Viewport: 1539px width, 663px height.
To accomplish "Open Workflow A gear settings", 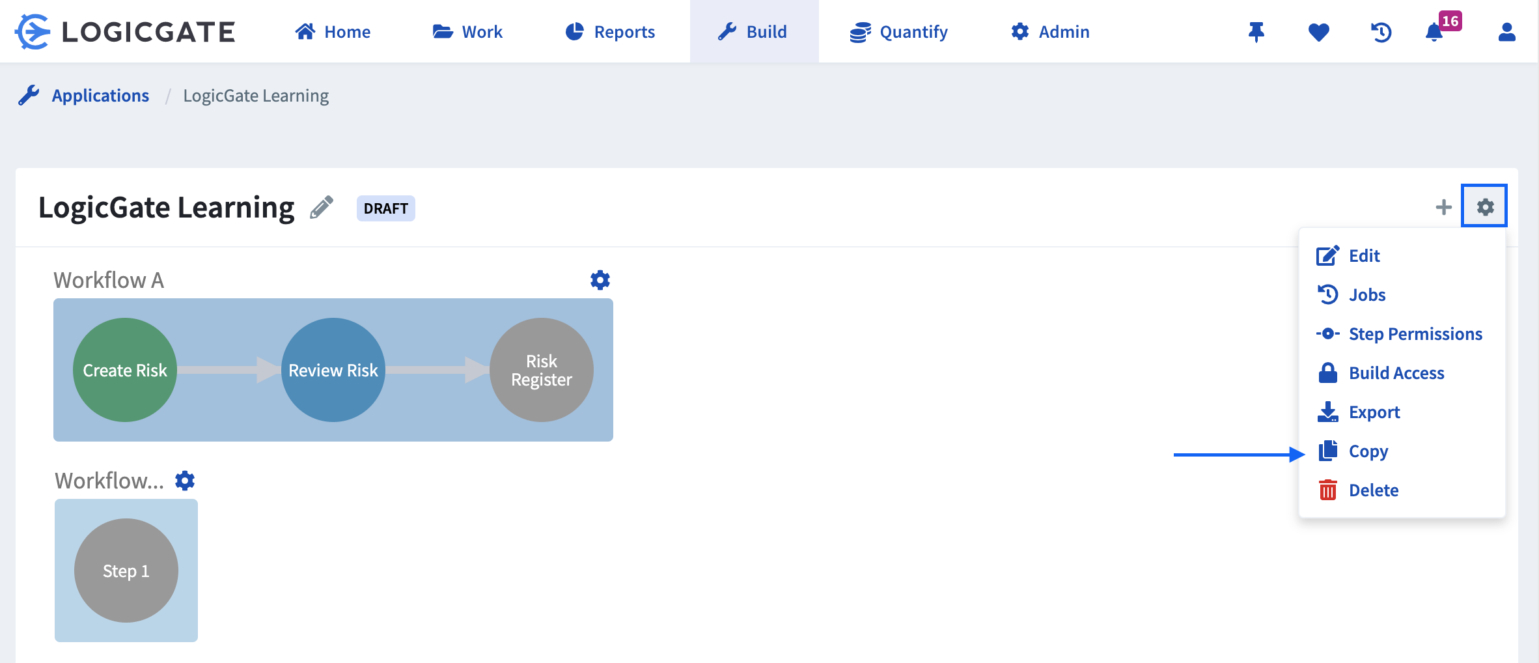I will coord(600,280).
